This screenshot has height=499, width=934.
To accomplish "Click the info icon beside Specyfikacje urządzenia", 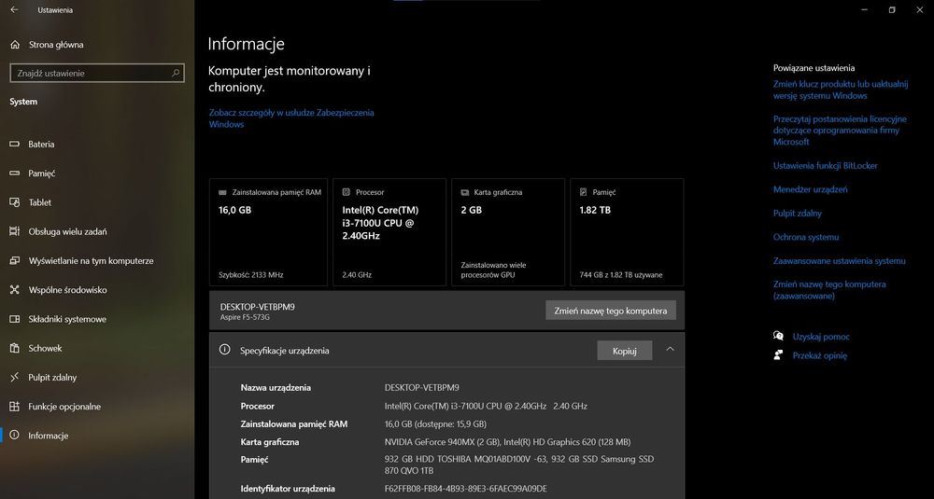I will [x=224, y=350].
